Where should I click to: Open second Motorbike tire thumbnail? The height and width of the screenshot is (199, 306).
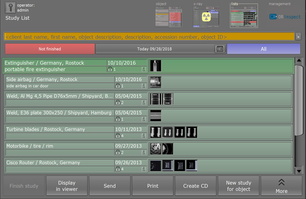pos(168,148)
